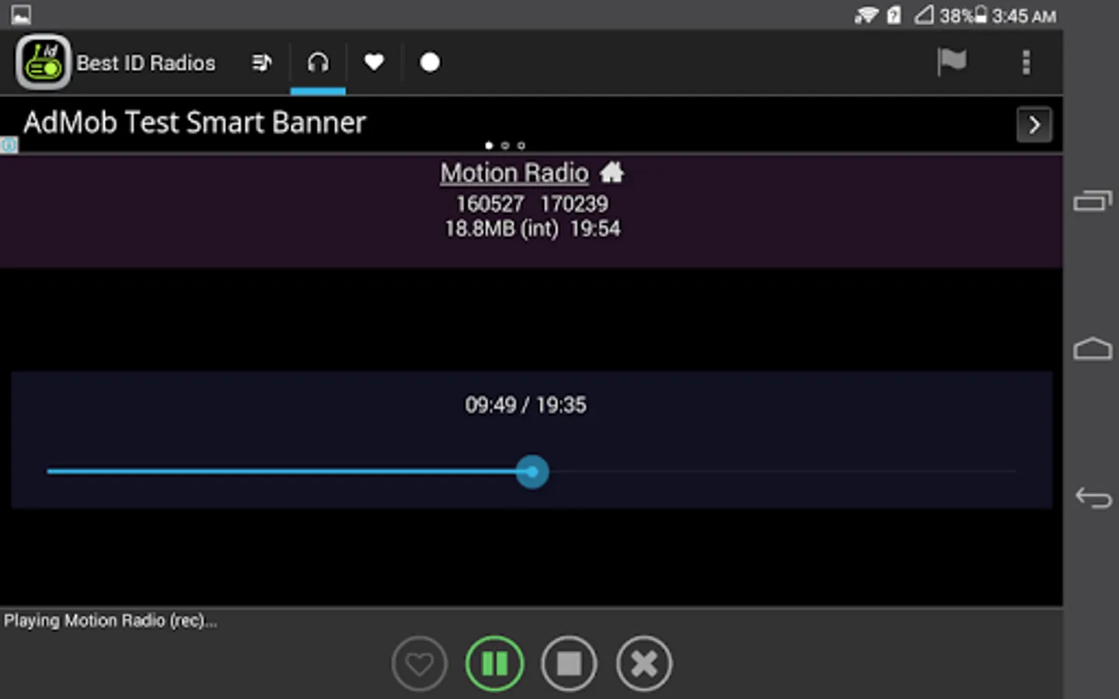This screenshot has width=1119, height=699.
Task: Tap the image notification icon in status bar
Action: click(x=21, y=15)
